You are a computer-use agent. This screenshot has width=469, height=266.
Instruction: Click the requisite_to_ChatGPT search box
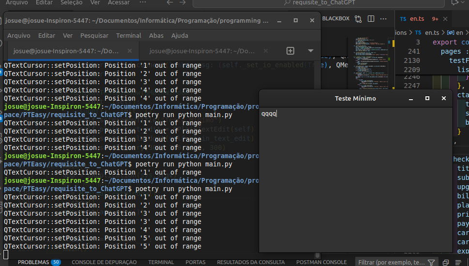[319, 2]
